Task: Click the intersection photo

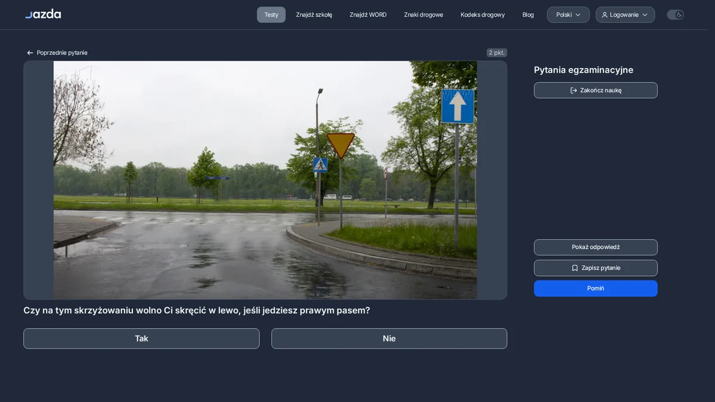Action: 265,180
